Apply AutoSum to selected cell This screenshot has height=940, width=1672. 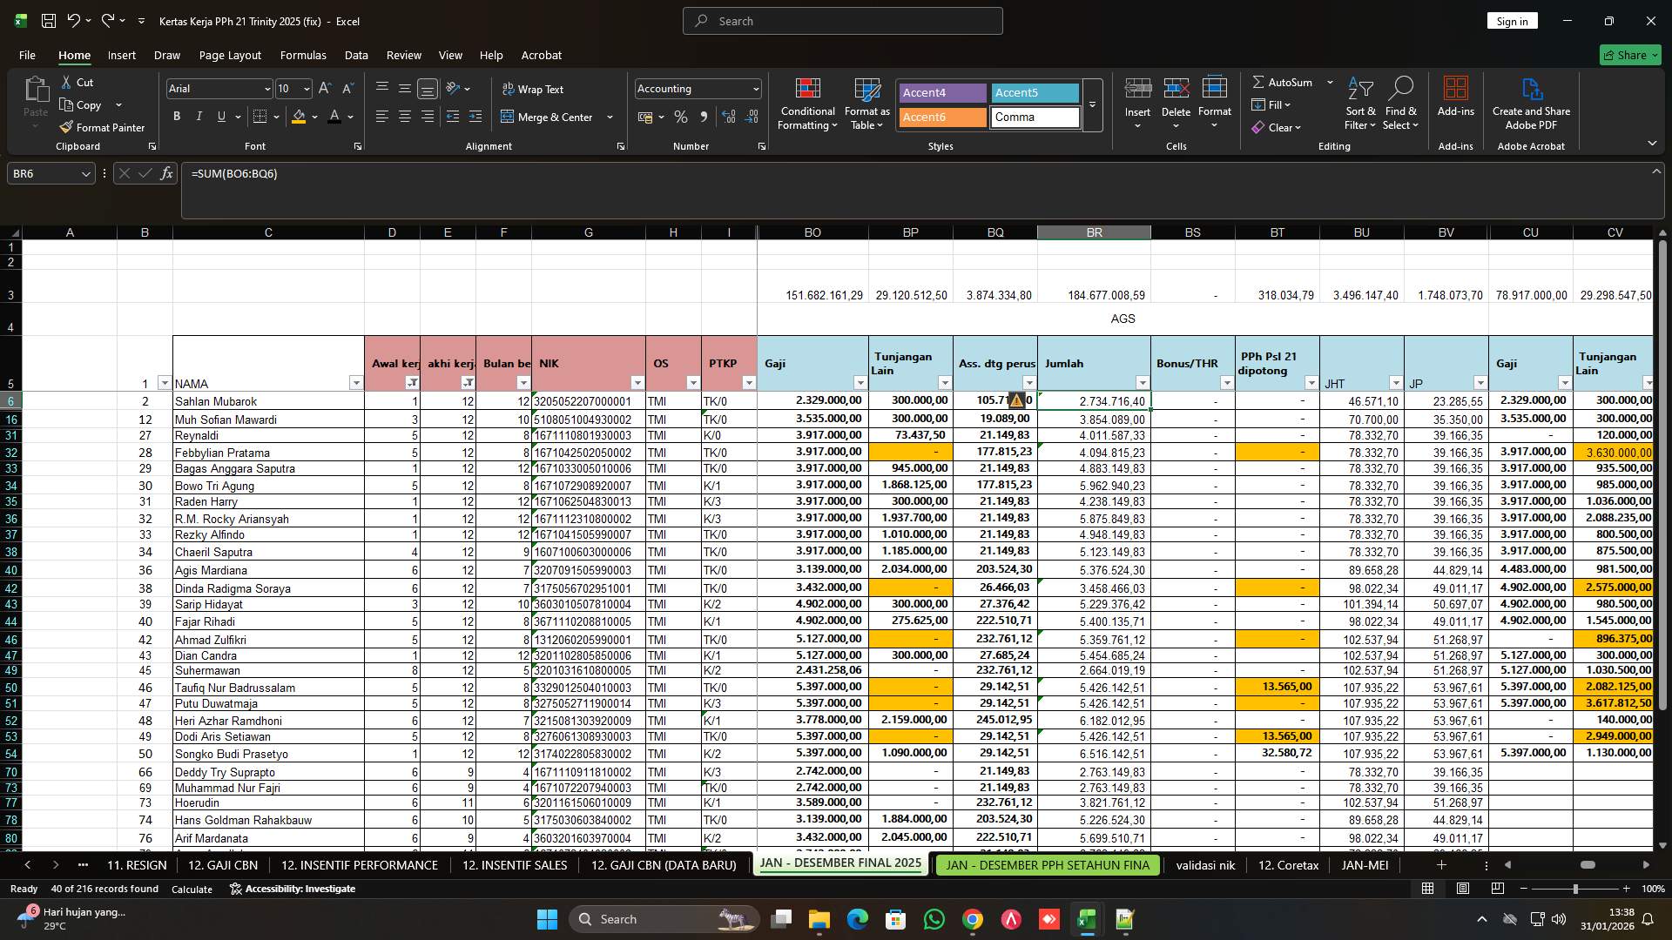point(1287,82)
